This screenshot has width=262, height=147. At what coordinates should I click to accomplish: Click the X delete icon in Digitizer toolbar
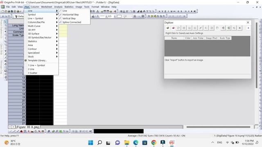(x=239, y=28)
